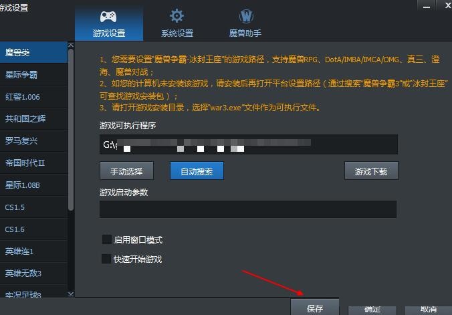Click the gamepad icon in 游戏设置
Image resolution: width=452 pixels, height=315 pixels.
coord(108,17)
